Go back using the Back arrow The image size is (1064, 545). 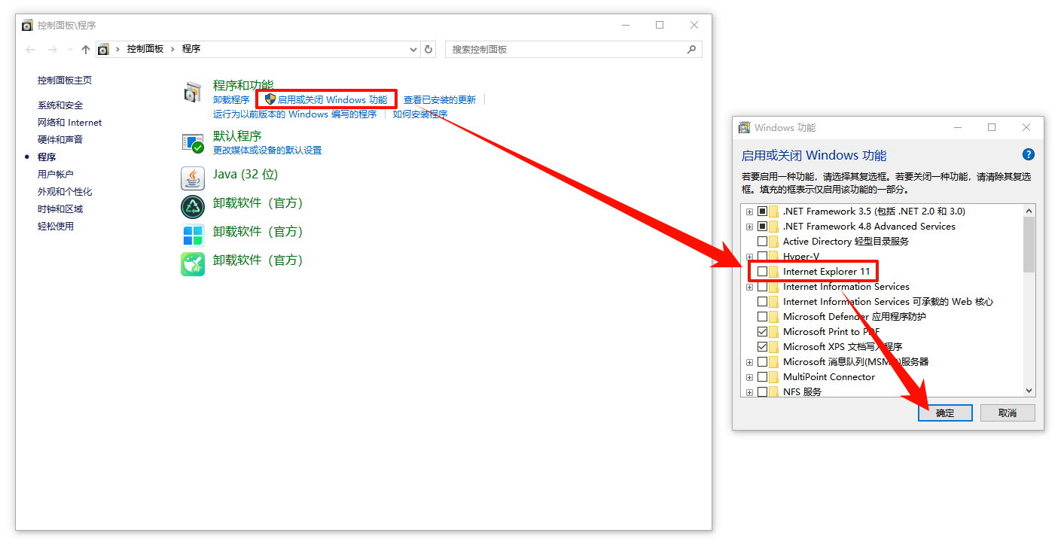(x=30, y=49)
